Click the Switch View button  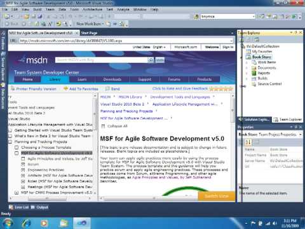tap(217, 196)
